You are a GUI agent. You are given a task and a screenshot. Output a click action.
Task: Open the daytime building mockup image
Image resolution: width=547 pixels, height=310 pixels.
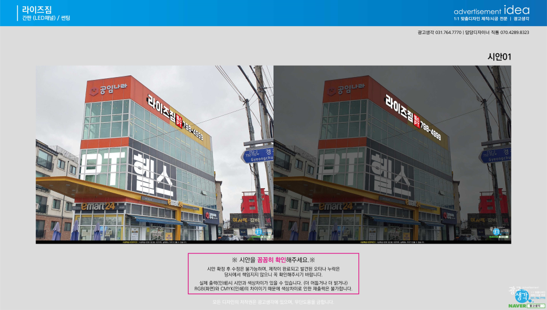(x=154, y=154)
